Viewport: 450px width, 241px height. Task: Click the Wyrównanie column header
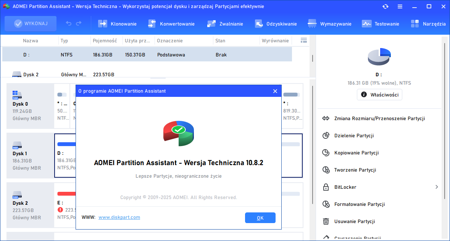coord(275,41)
